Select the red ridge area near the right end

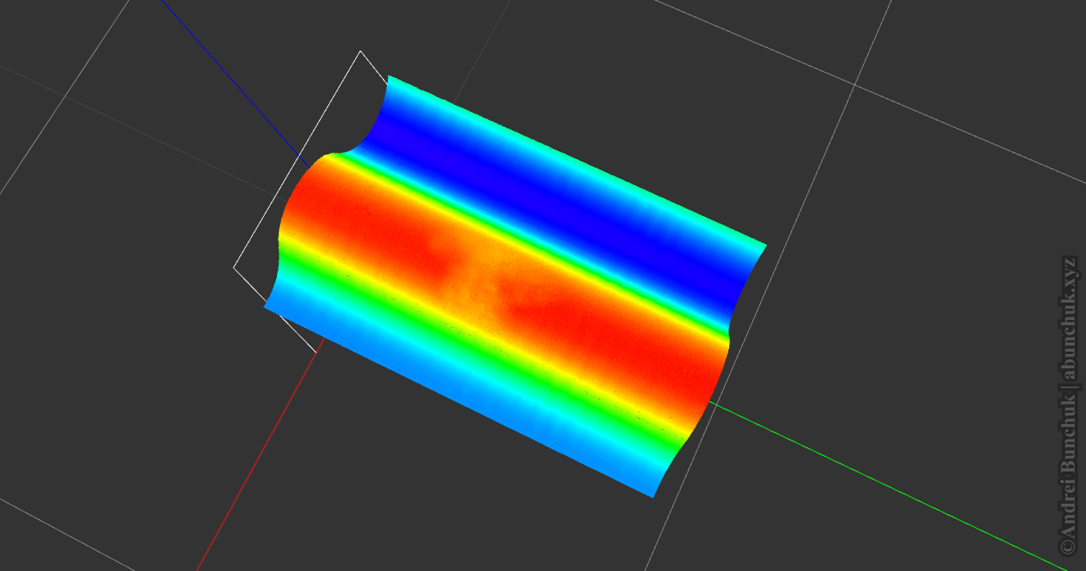pyautogui.click(x=637, y=343)
